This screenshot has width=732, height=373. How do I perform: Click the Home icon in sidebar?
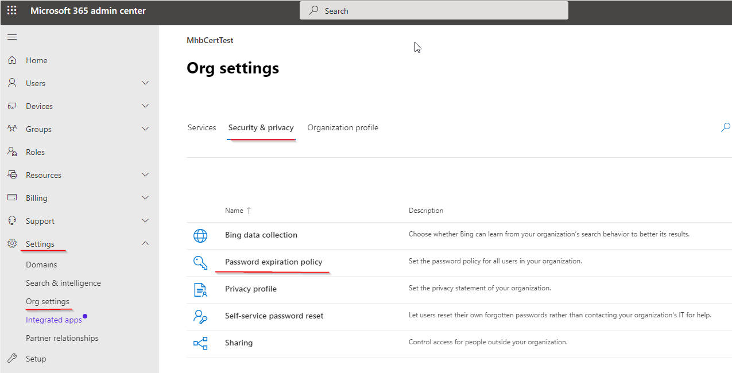point(12,60)
